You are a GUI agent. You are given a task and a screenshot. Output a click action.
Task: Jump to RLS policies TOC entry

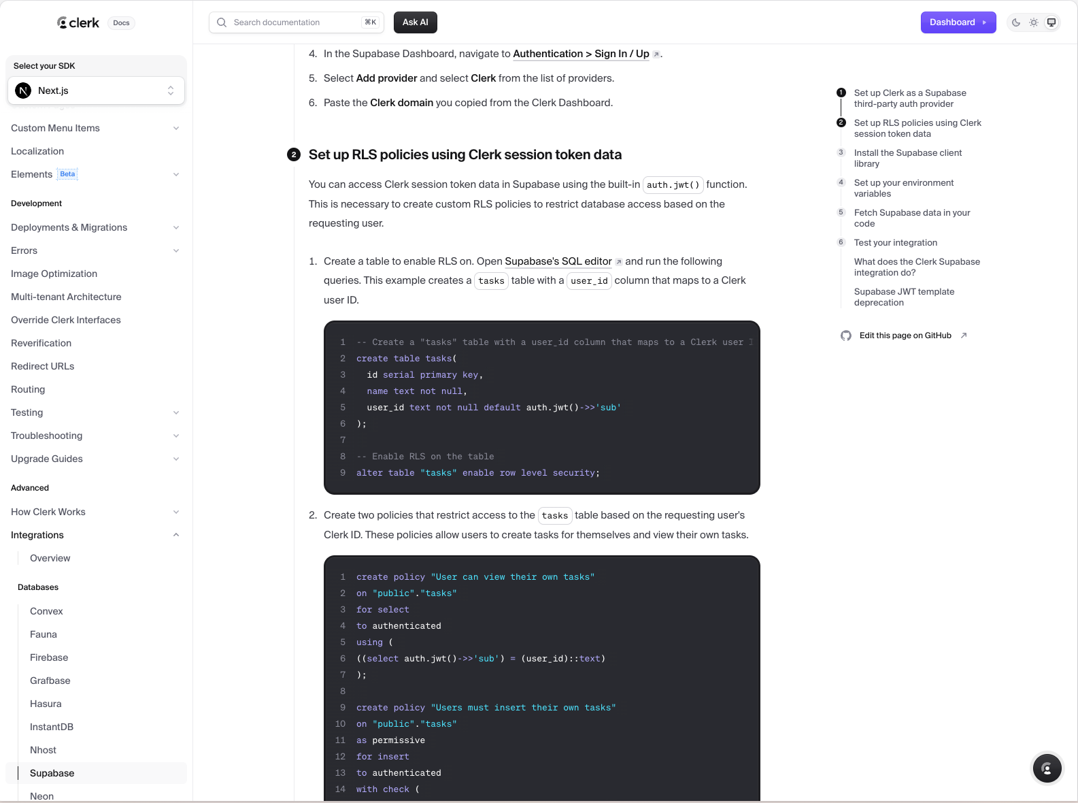(x=917, y=128)
